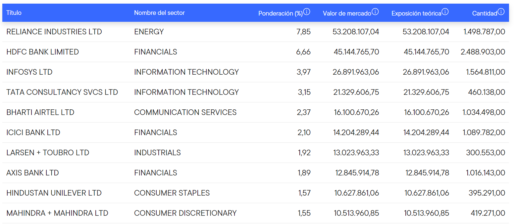Click INFOSYS LTD title cell
Image resolution: width=514 pixels, height=224 pixels.
click(x=29, y=72)
